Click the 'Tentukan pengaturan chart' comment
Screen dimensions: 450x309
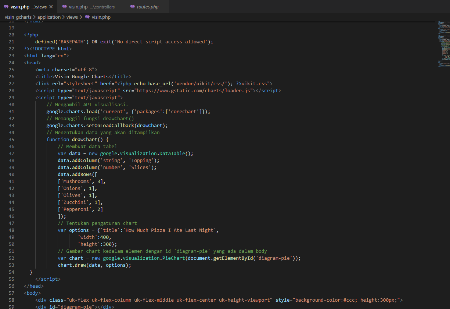coord(97,223)
